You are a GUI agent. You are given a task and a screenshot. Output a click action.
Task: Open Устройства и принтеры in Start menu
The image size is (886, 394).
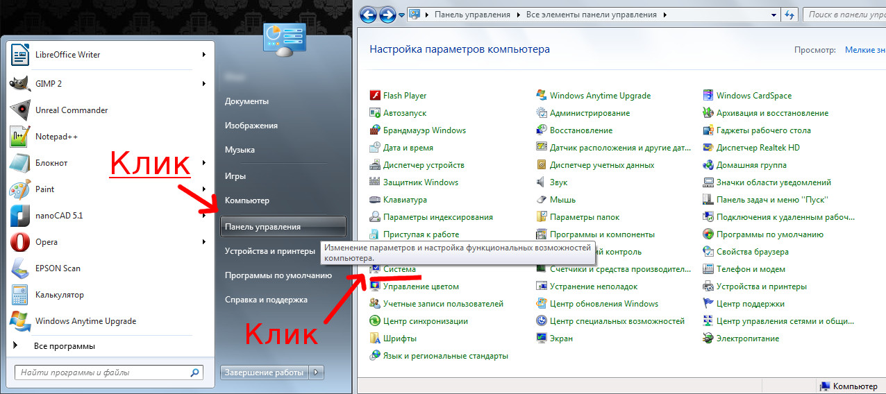click(270, 251)
